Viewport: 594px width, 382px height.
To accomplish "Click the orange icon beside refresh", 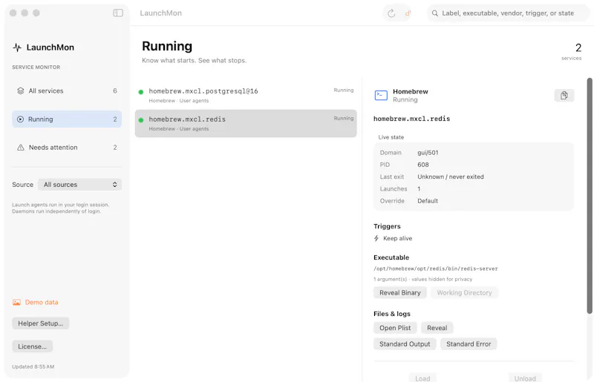I will click(x=408, y=13).
